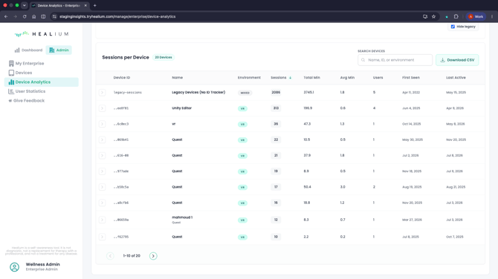
Task: Download the CSV of devices
Action: [x=457, y=60]
